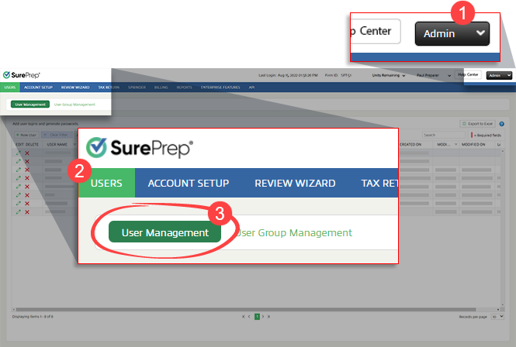Click the edit pencil in the fourth user row
Image resolution: width=516 pixels, height=347 pixels.
coord(19,178)
